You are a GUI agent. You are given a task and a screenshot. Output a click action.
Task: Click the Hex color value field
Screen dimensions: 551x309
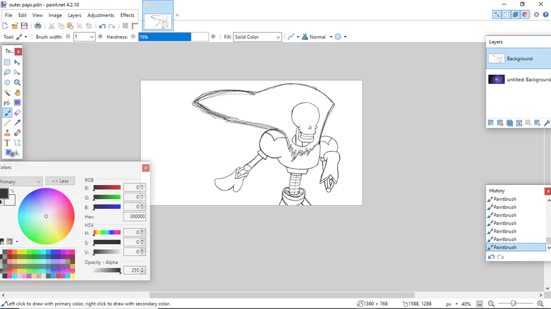[x=134, y=216]
